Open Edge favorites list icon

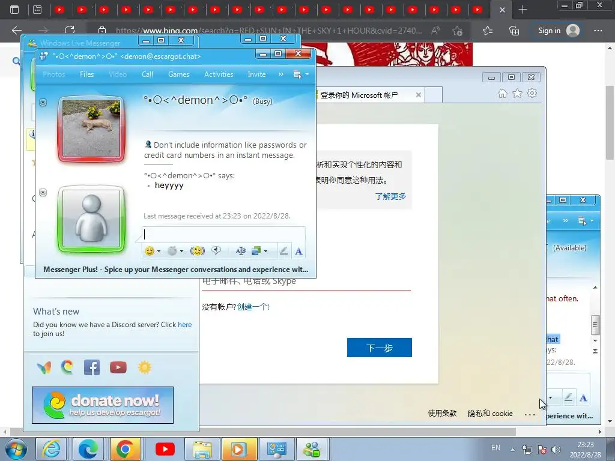coord(488,31)
